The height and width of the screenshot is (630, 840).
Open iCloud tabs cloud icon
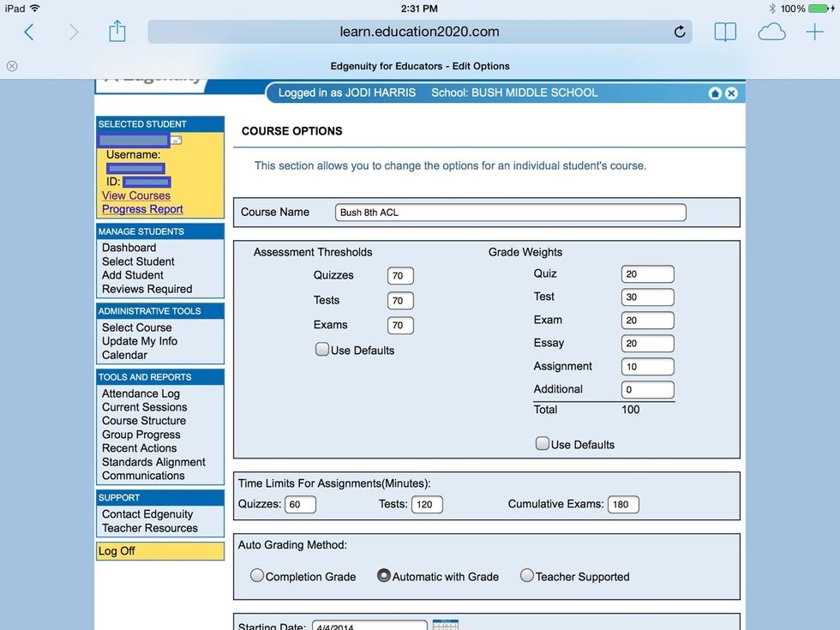point(771,32)
